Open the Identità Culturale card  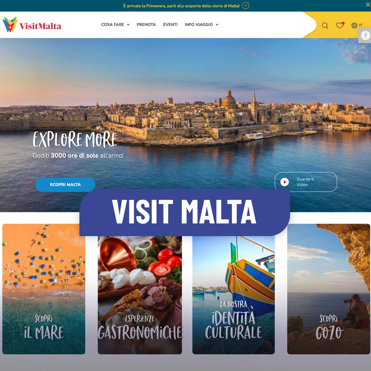click(233, 295)
